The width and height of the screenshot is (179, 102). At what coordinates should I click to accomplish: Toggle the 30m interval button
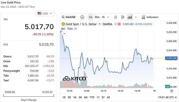click(97, 17)
